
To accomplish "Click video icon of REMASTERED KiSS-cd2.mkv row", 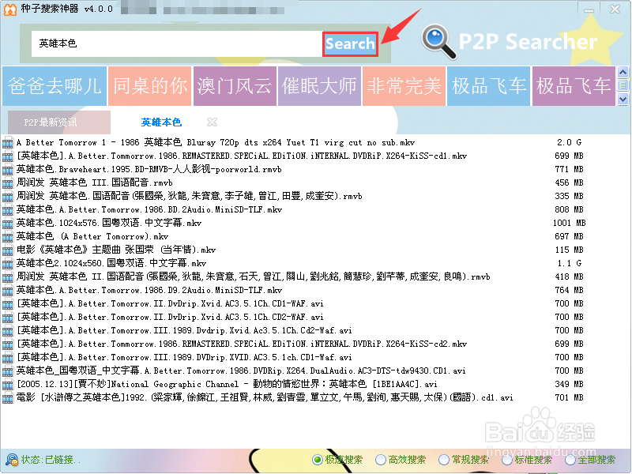I will click(x=8, y=344).
